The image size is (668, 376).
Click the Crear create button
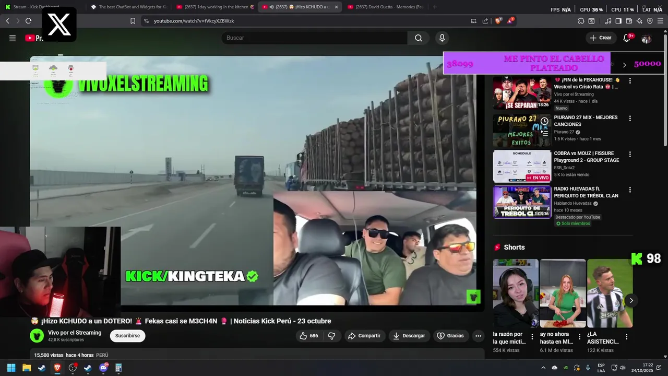click(x=600, y=38)
